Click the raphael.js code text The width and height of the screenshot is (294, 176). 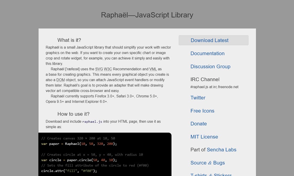click(92, 121)
